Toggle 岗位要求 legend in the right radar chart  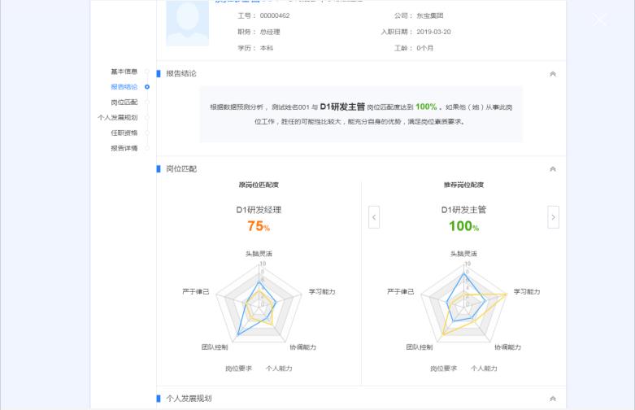coord(443,369)
